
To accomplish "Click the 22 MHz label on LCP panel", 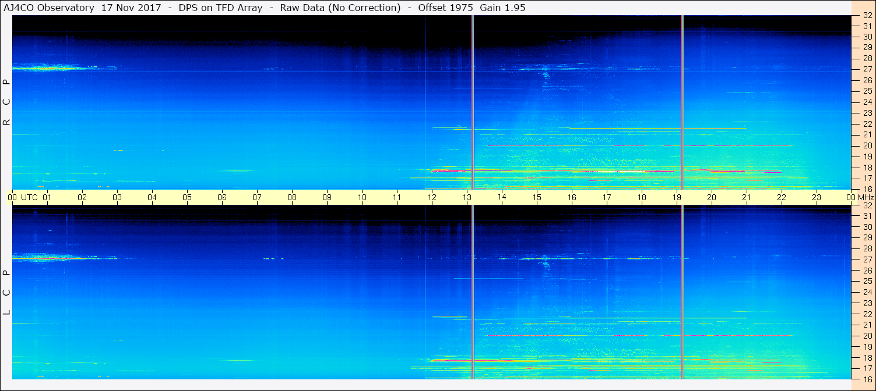I will (x=867, y=314).
